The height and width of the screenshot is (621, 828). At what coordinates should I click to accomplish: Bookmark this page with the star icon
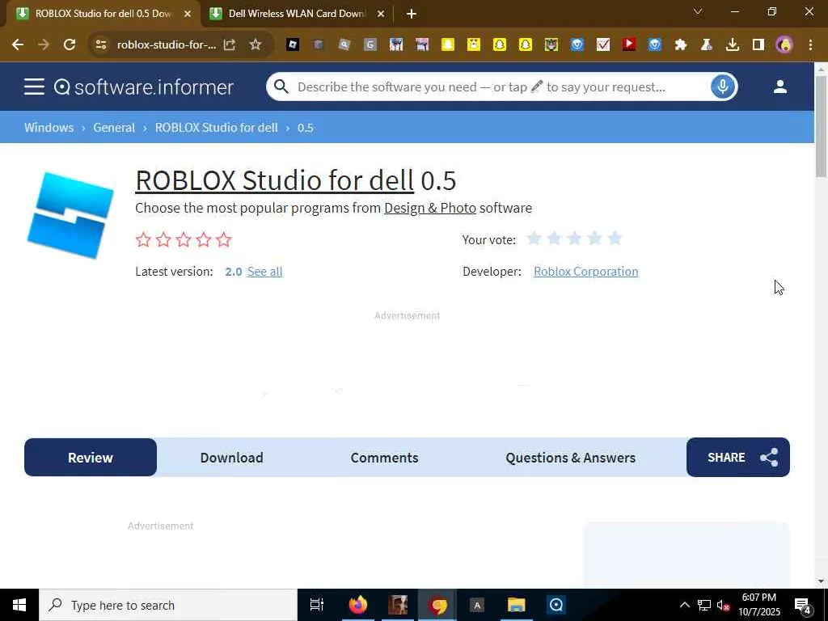[x=256, y=45]
